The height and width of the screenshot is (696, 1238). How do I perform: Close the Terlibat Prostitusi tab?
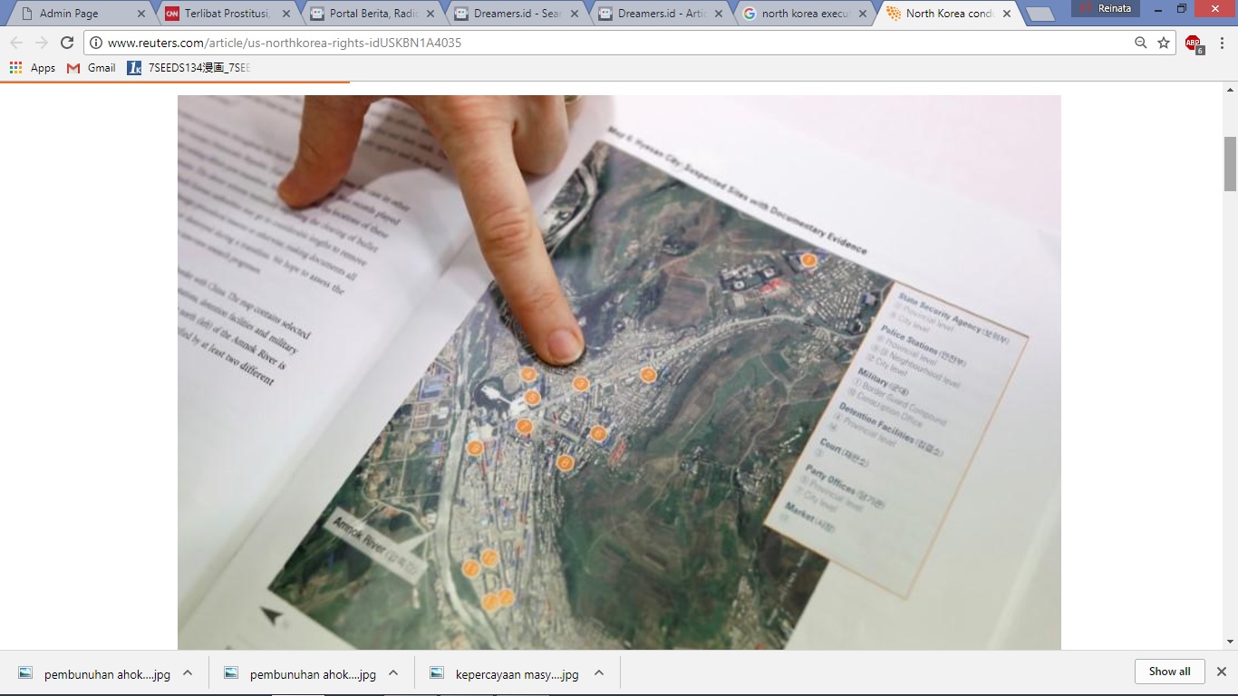pyautogui.click(x=286, y=14)
